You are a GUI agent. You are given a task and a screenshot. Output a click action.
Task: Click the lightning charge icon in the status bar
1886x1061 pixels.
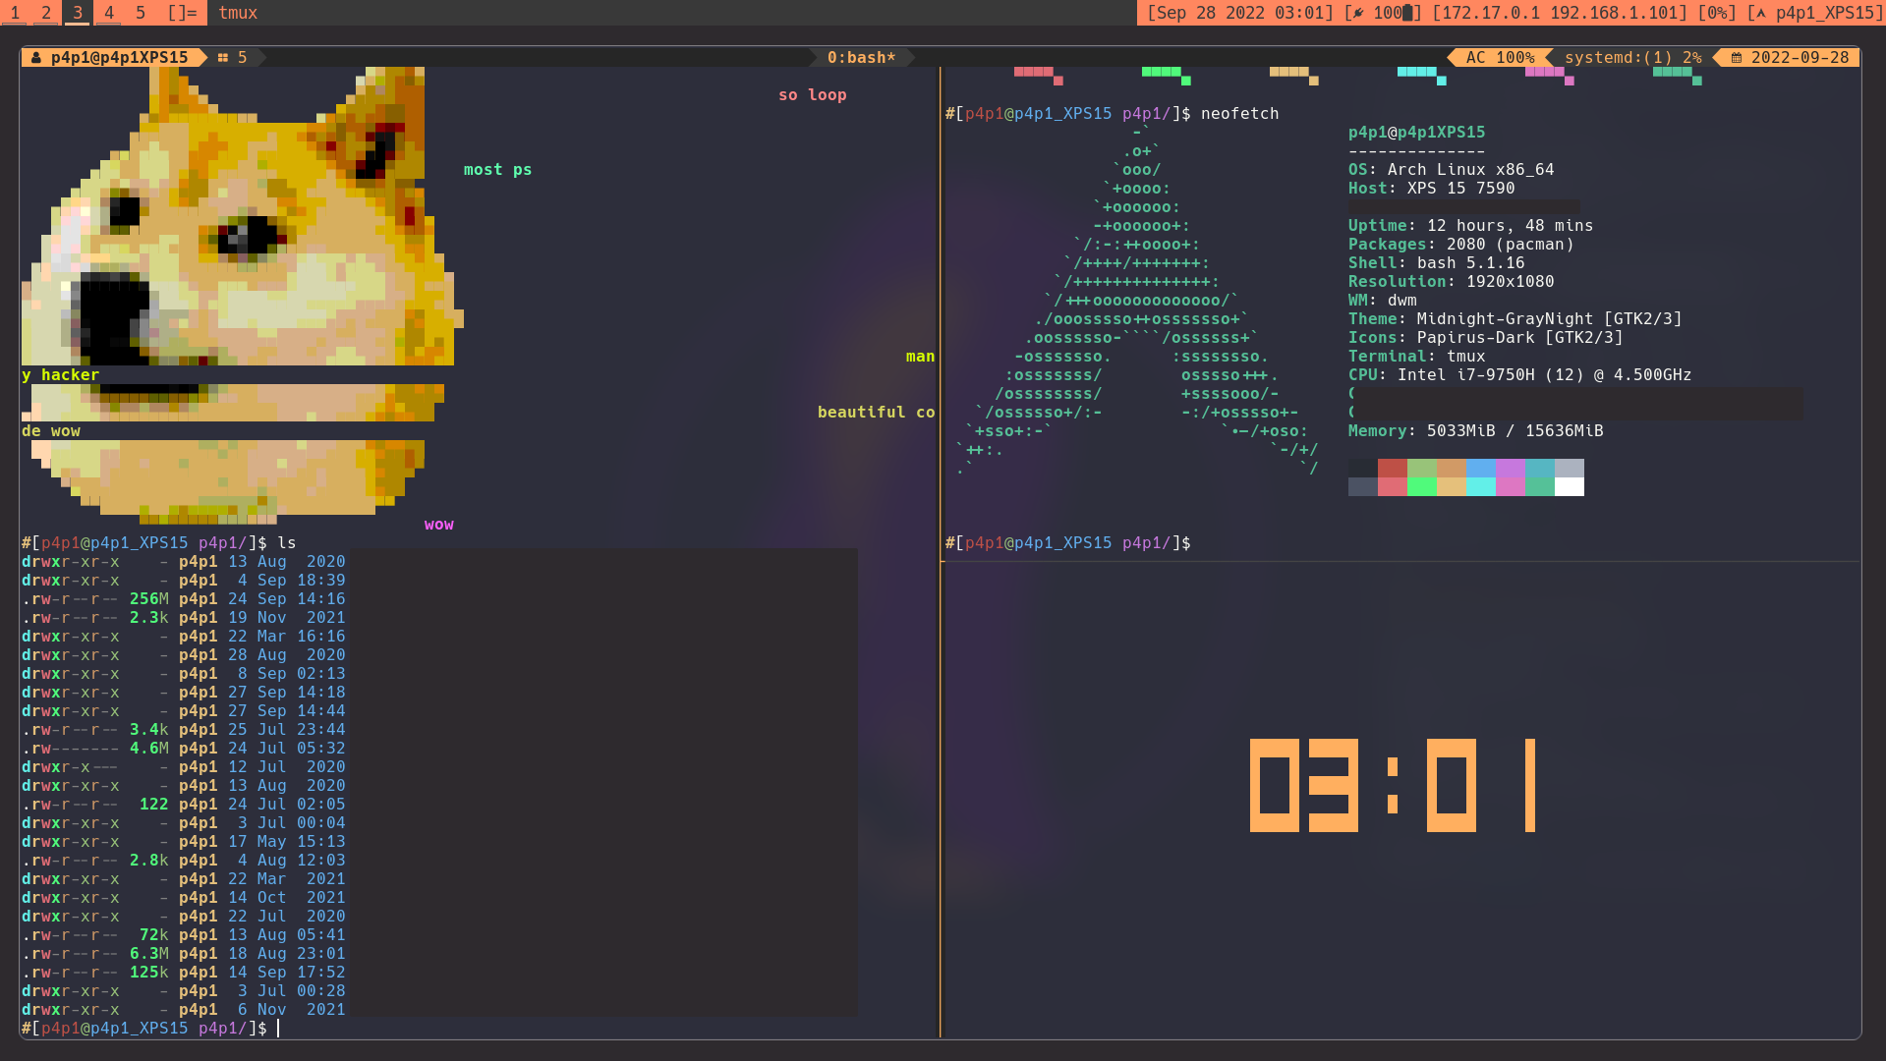pos(1357,14)
